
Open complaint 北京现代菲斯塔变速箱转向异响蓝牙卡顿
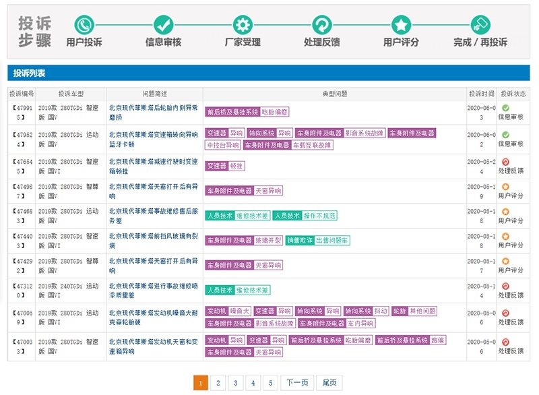tap(154, 140)
